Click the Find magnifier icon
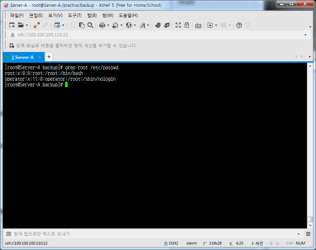 coord(90,25)
